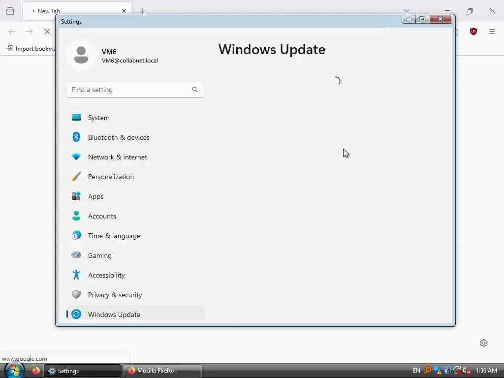This screenshot has height=378, width=504.
Task: Close the New Tab tab in Firefox
Action: point(124,11)
